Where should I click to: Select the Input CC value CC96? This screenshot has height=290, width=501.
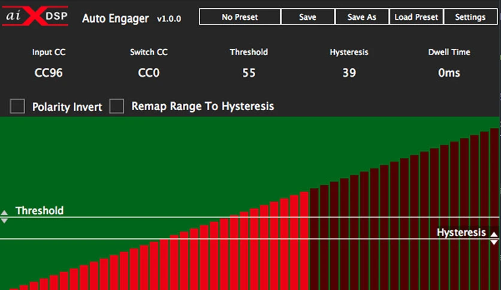[49, 73]
